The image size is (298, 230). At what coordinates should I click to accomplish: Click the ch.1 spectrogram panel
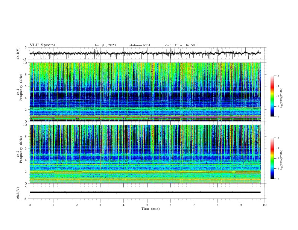click(145, 92)
